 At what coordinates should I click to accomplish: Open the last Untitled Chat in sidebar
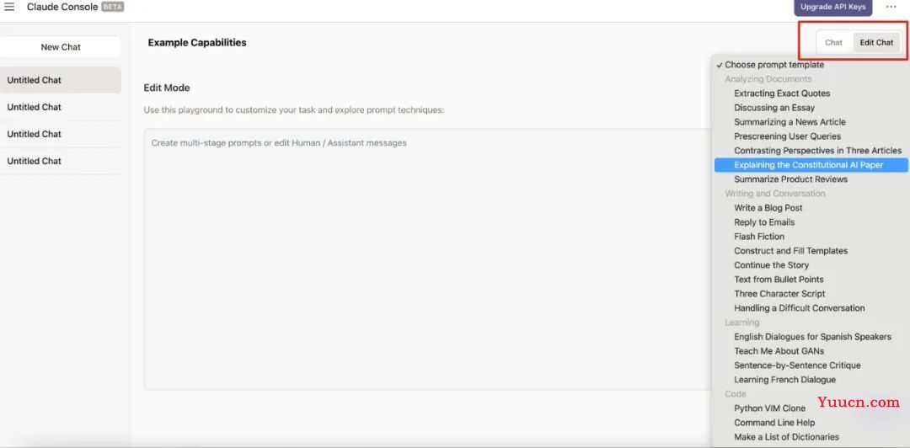pos(61,161)
